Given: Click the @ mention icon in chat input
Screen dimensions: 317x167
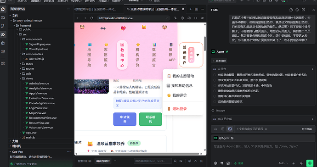Looking at the screenshot, I should click(x=215, y=163).
